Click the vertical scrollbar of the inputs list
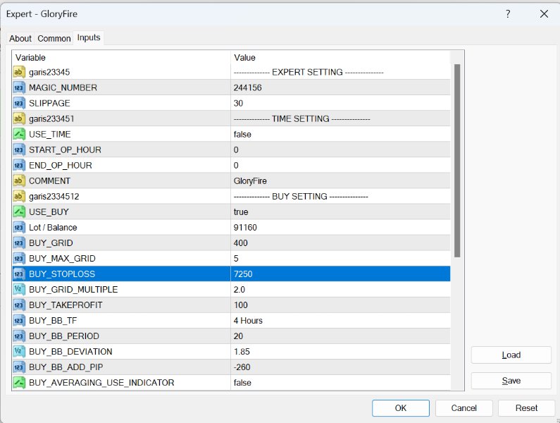 tap(456, 161)
